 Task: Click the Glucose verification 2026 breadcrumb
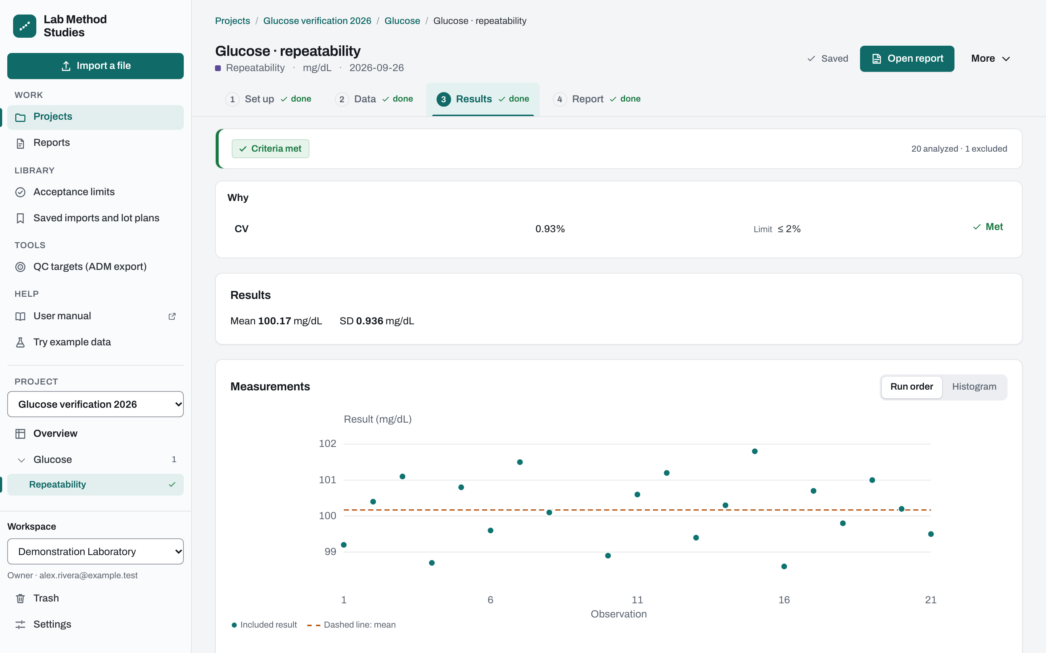click(317, 21)
